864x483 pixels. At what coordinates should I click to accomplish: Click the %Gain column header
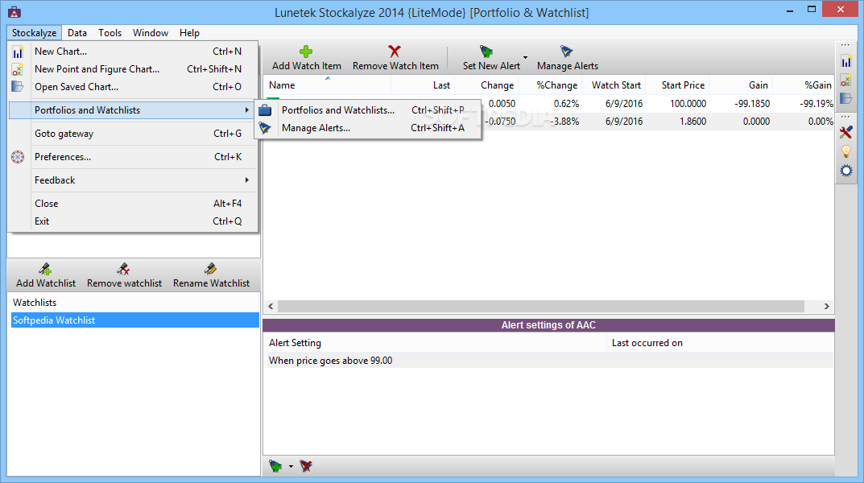pyautogui.click(x=804, y=85)
